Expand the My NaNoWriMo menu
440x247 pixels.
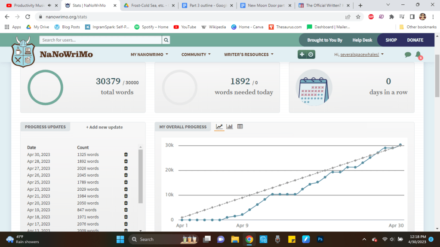click(x=149, y=55)
